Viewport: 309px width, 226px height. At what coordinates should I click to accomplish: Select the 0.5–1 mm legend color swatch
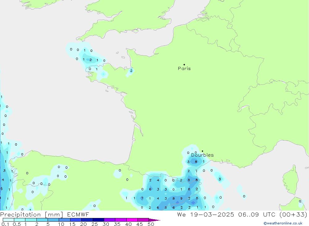[20, 220]
